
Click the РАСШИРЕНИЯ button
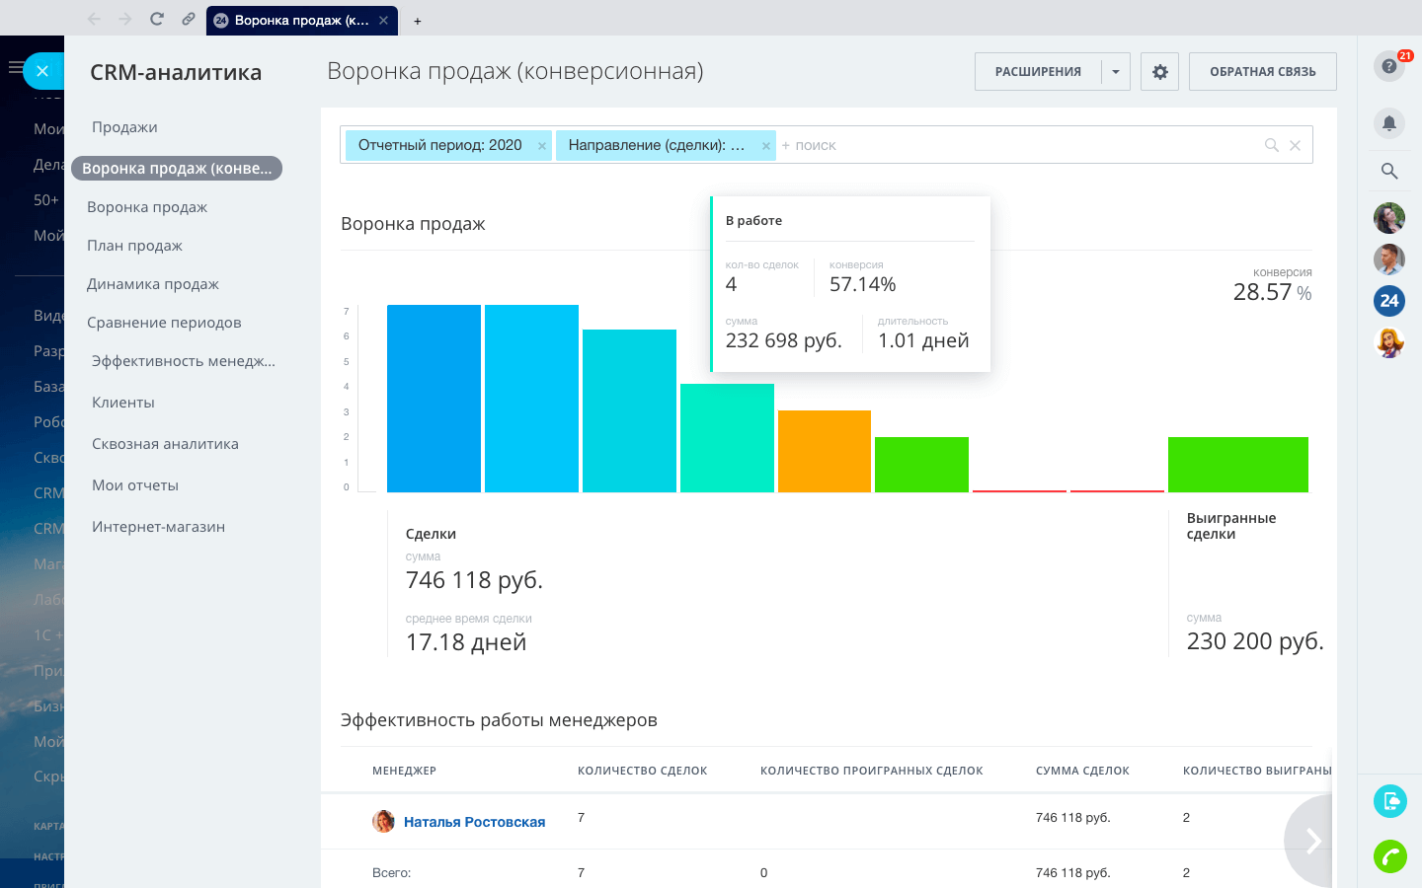1038,72
